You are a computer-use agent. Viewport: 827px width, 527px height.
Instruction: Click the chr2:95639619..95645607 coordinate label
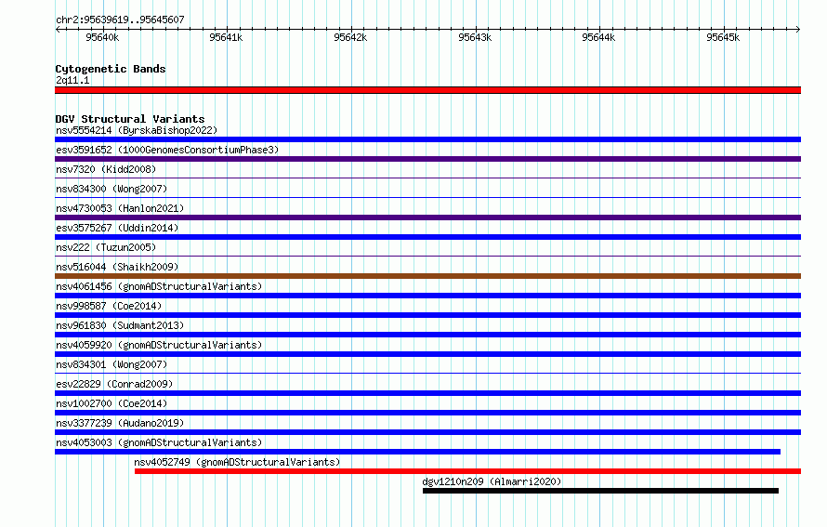pos(120,20)
